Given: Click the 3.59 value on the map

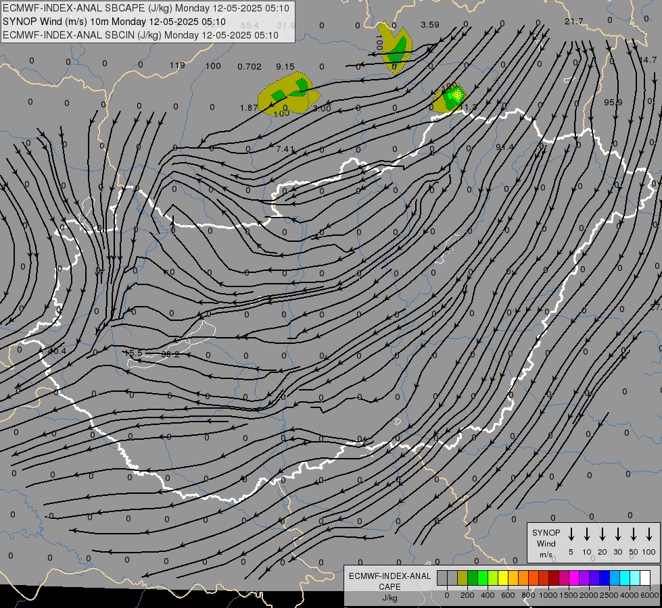Looking at the screenshot, I should click(430, 25).
